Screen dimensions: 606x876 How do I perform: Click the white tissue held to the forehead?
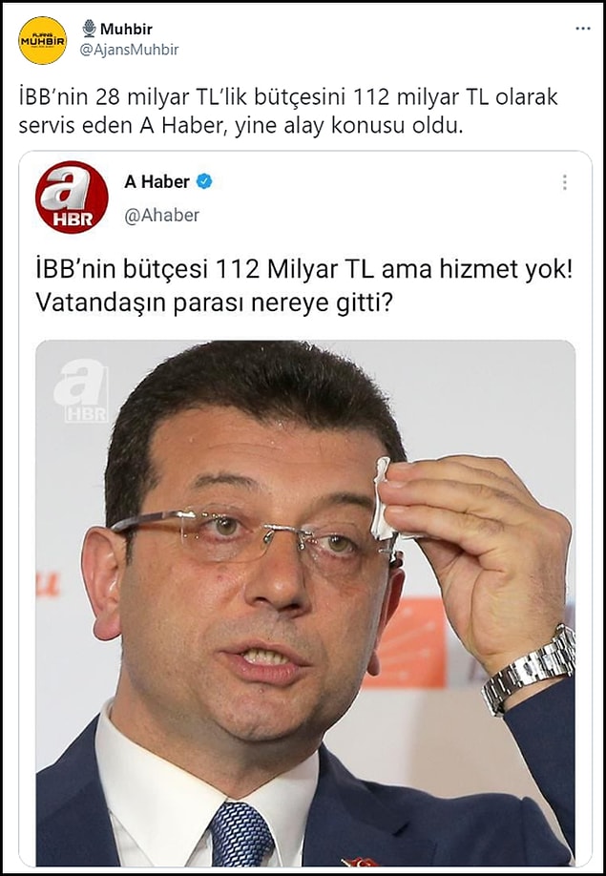385,498
